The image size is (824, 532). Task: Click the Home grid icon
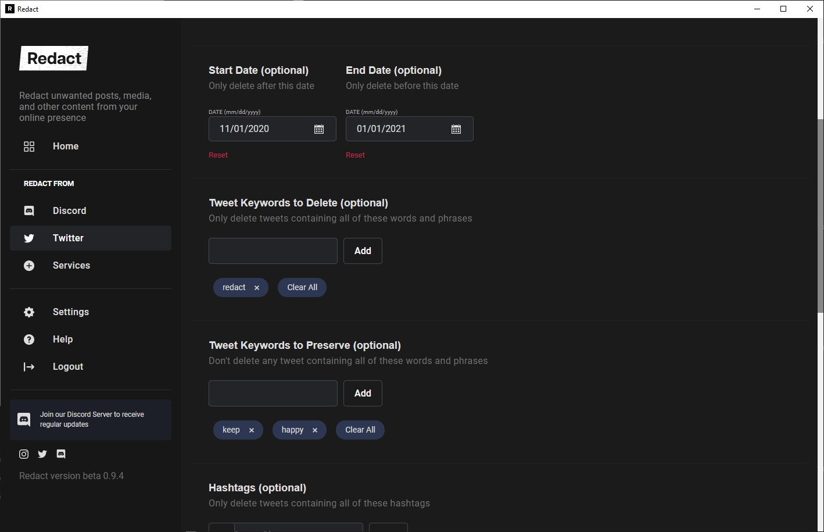[x=29, y=147]
